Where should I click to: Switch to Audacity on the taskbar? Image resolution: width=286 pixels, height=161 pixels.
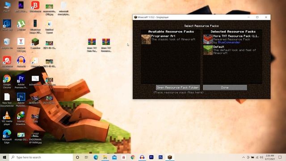pyautogui.click(x=142, y=157)
